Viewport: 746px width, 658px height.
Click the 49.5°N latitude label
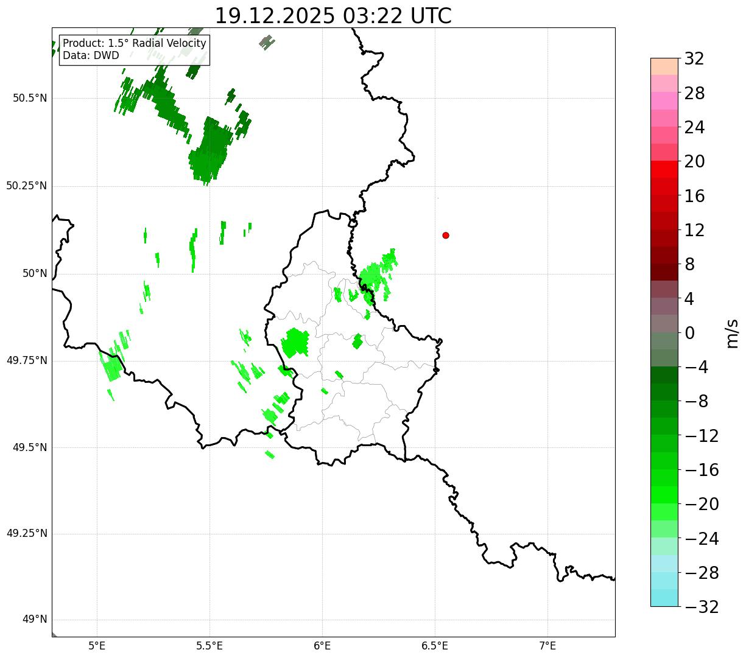pyautogui.click(x=30, y=448)
